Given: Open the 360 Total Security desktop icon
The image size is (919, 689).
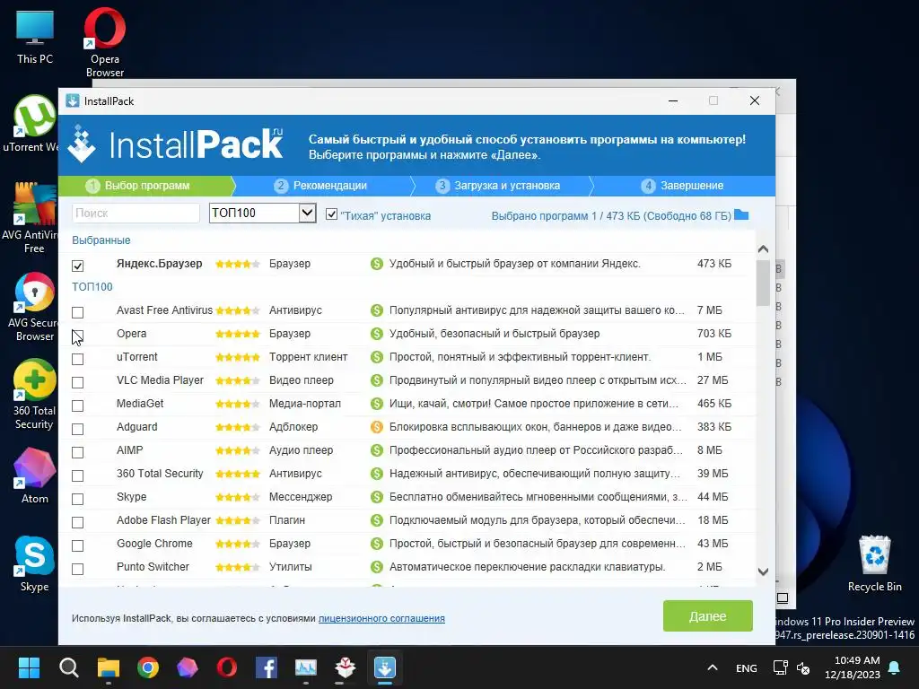Looking at the screenshot, I should point(34,395).
